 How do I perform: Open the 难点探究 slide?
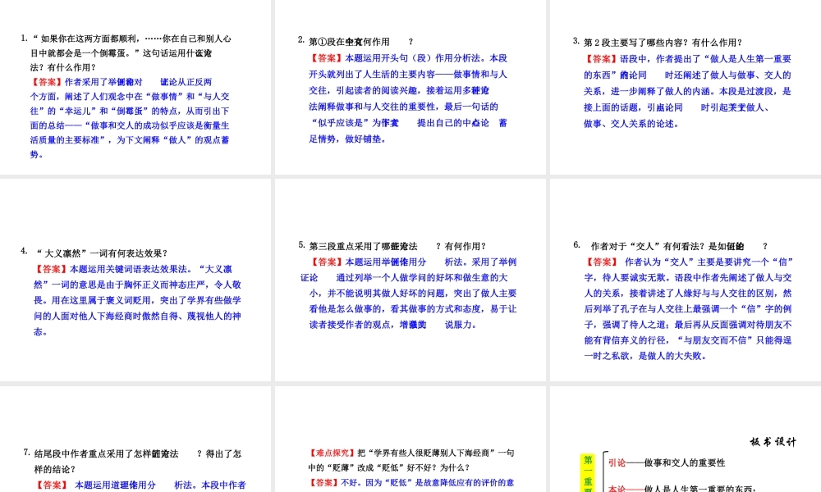[x=410, y=440]
